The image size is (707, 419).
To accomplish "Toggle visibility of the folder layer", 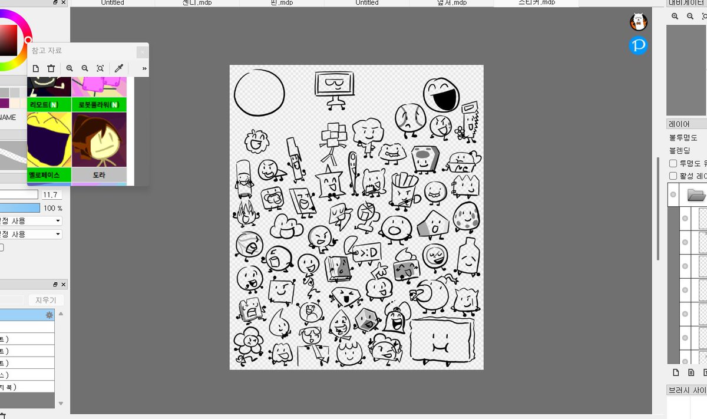I will [x=673, y=194].
